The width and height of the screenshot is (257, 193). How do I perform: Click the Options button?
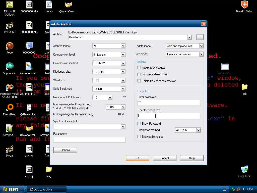click(x=65, y=150)
